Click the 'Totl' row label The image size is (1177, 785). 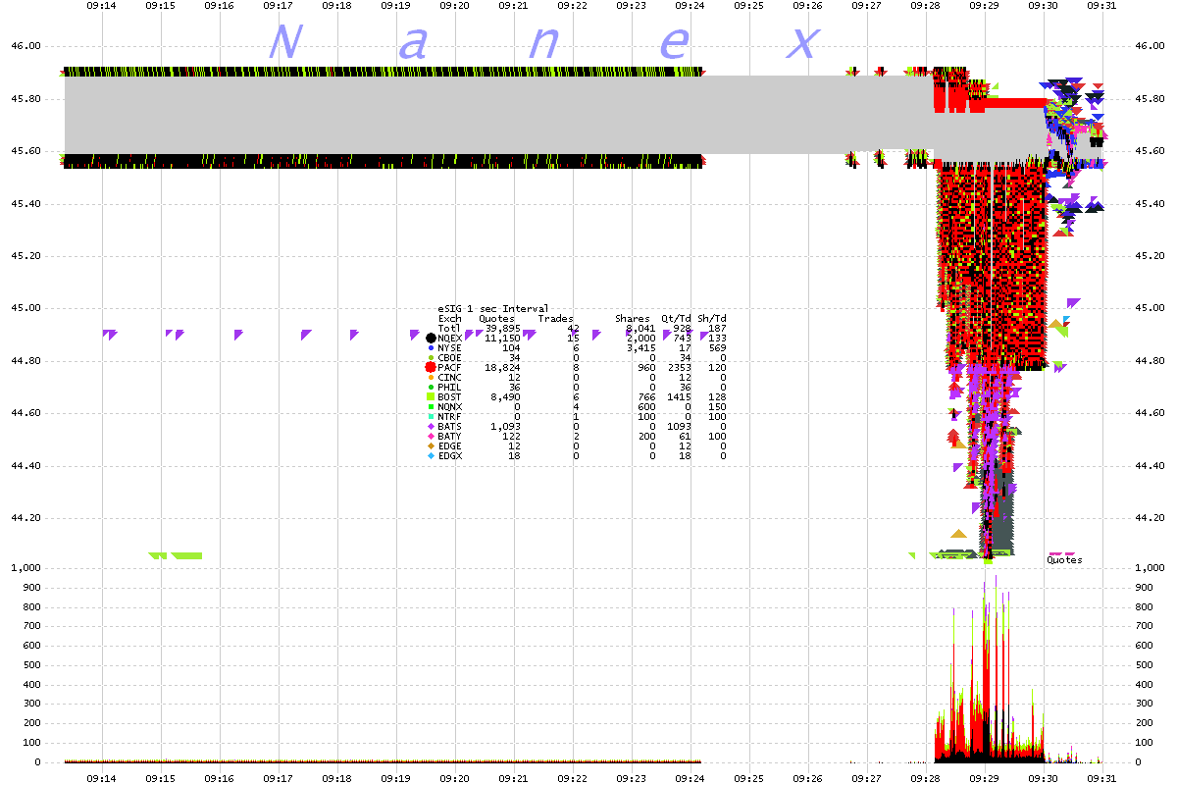click(x=449, y=328)
